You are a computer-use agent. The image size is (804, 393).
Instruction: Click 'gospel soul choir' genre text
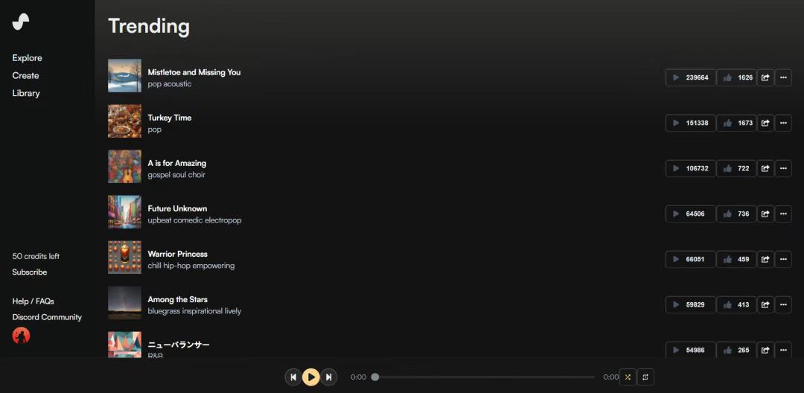176,175
